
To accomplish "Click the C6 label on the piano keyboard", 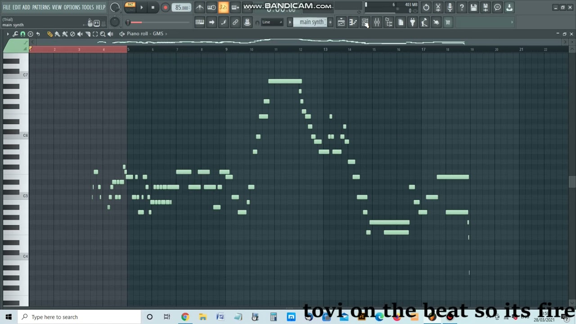I will (x=25, y=135).
